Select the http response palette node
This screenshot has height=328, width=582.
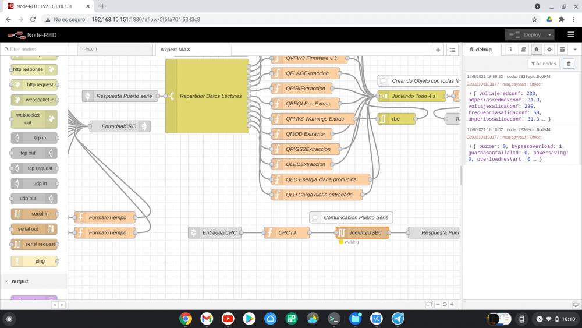(x=34, y=69)
